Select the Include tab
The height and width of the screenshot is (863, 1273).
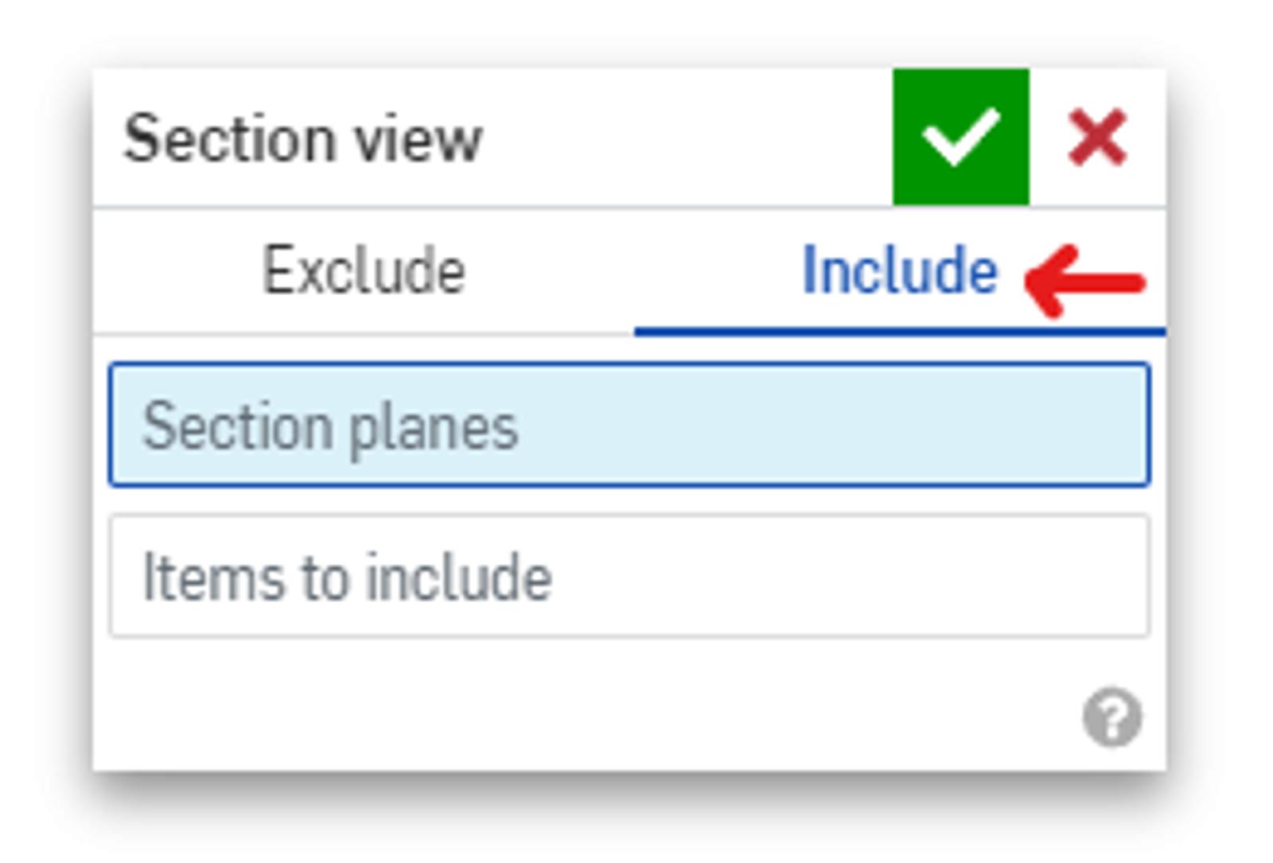899,271
